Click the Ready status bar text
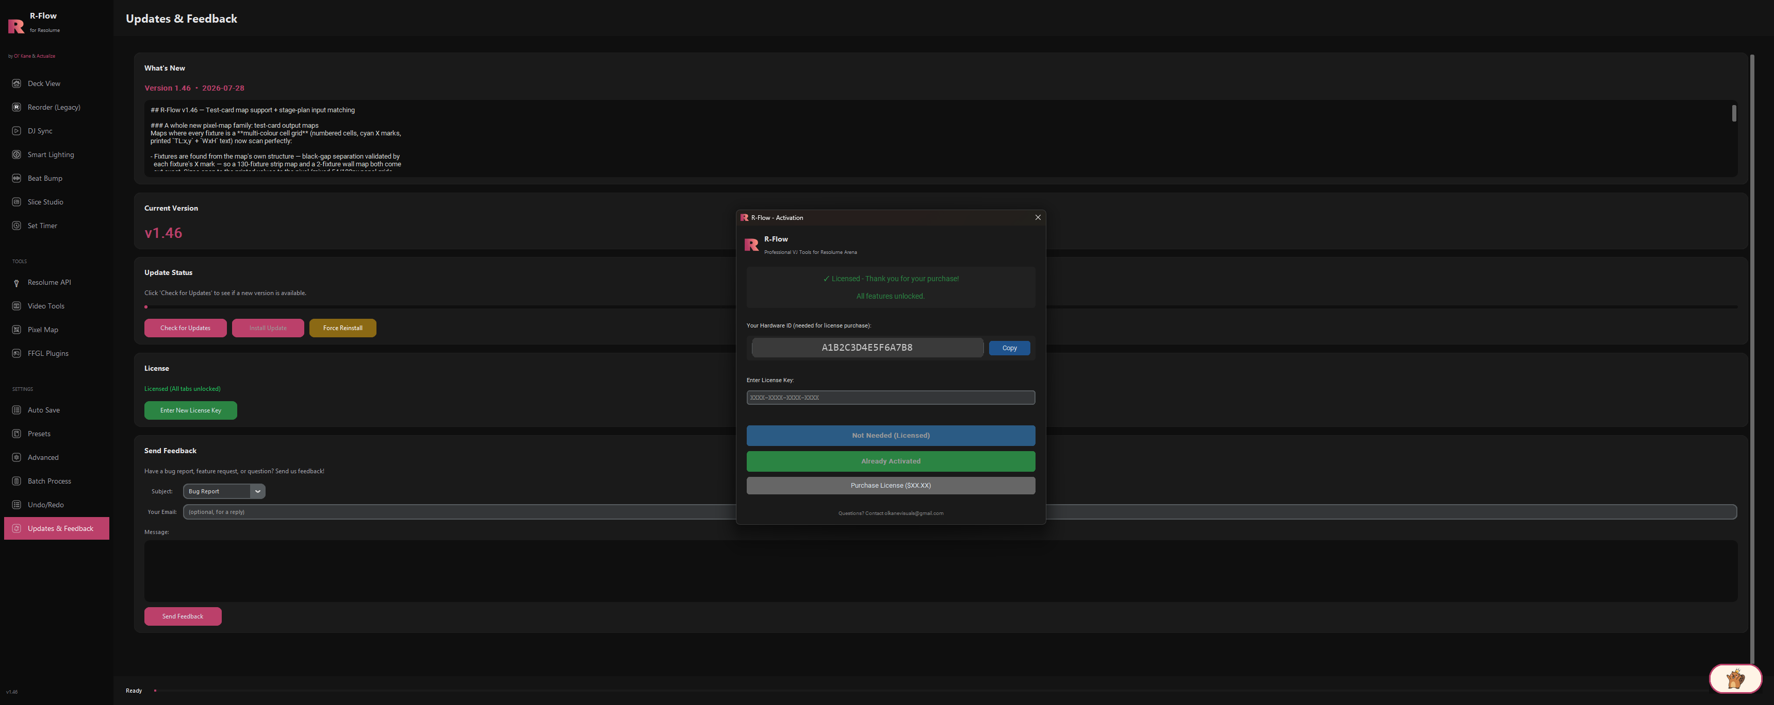1774x705 pixels. pyautogui.click(x=134, y=691)
